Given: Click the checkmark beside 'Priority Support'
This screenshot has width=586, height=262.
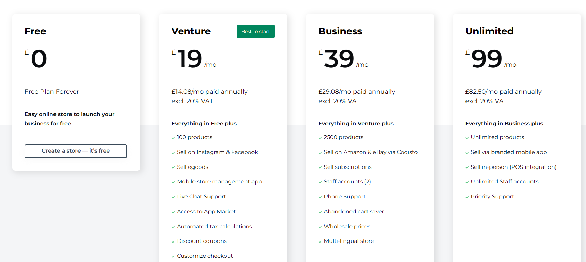Looking at the screenshot, I should (x=467, y=197).
